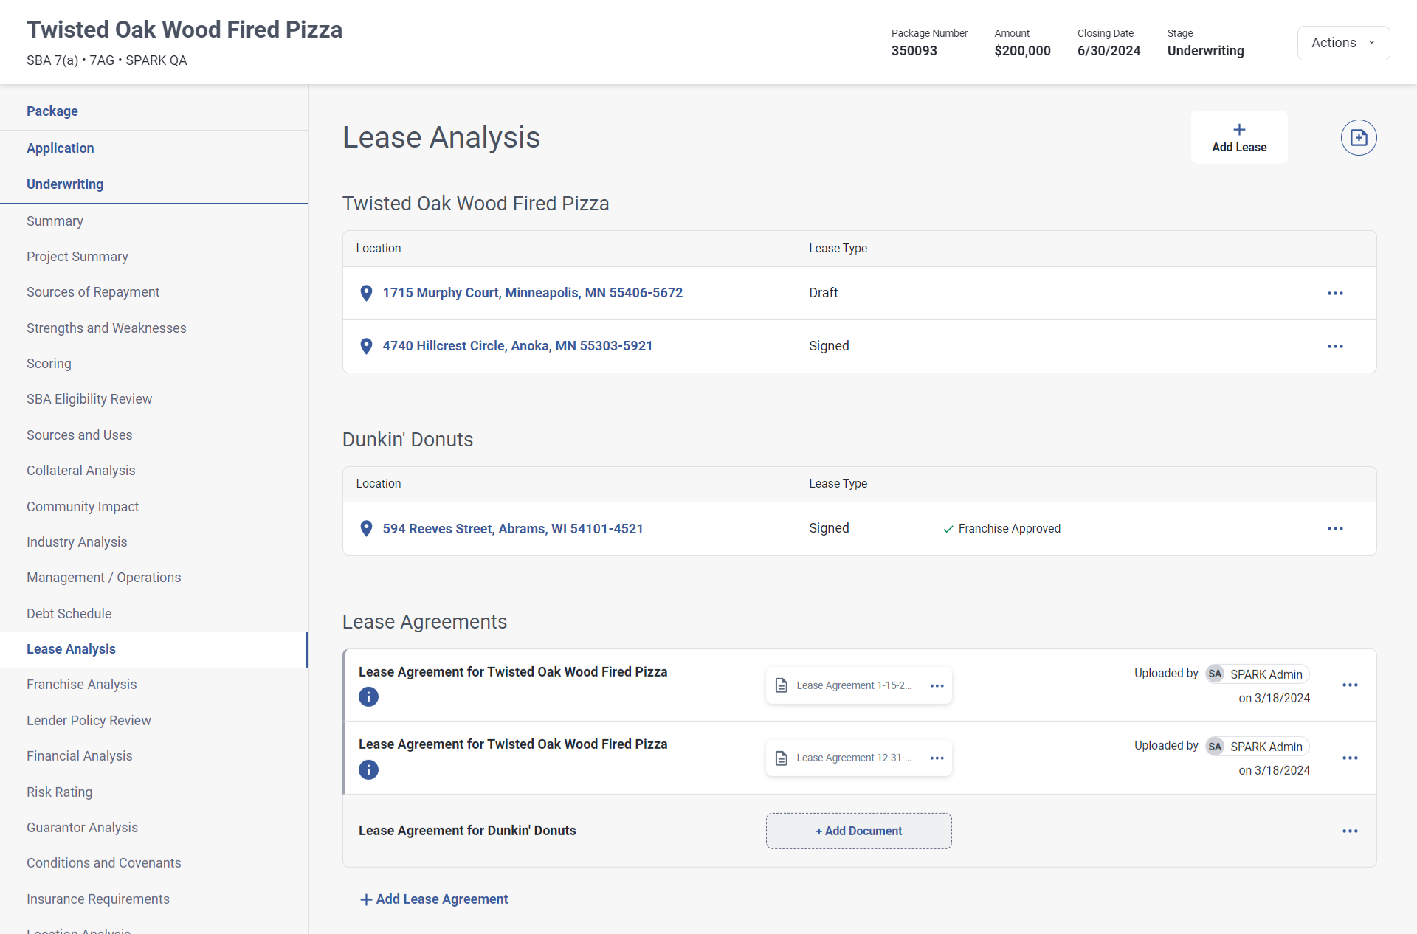Click SA avatar in second Uploaded by entry
The width and height of the screenshot is (1417, 934).
coord(1215,746)
